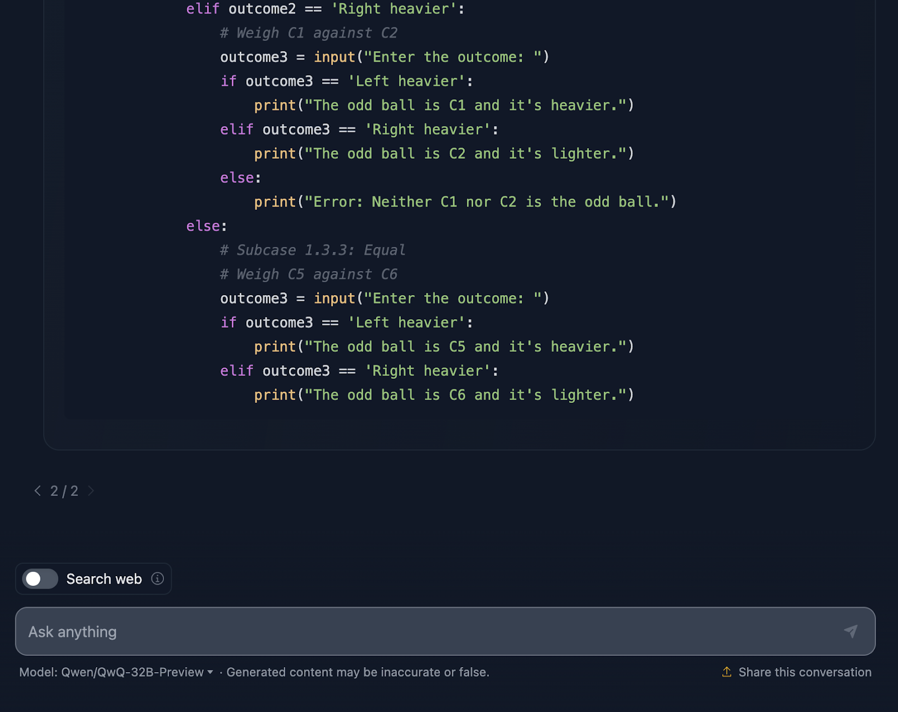The width and height of the screenshot is (898, 712).
Task: Click the "# Weigh C5 against C6" comment
Action: pos(309,274)
